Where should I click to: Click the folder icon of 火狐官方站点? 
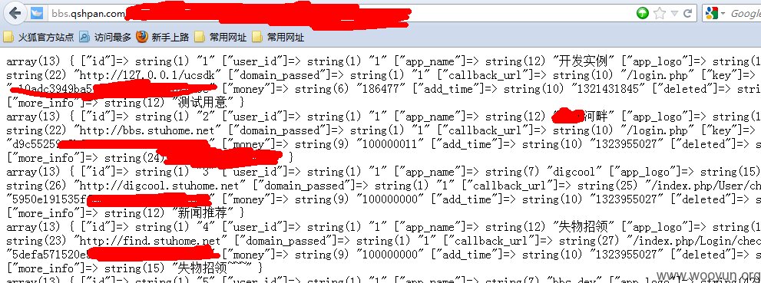(x=8, y=38)
